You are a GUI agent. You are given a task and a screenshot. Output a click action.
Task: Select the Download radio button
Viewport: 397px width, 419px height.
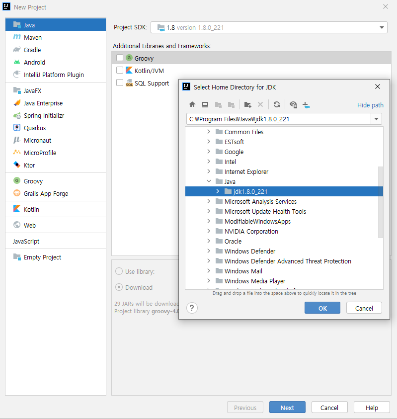point(119,287)
